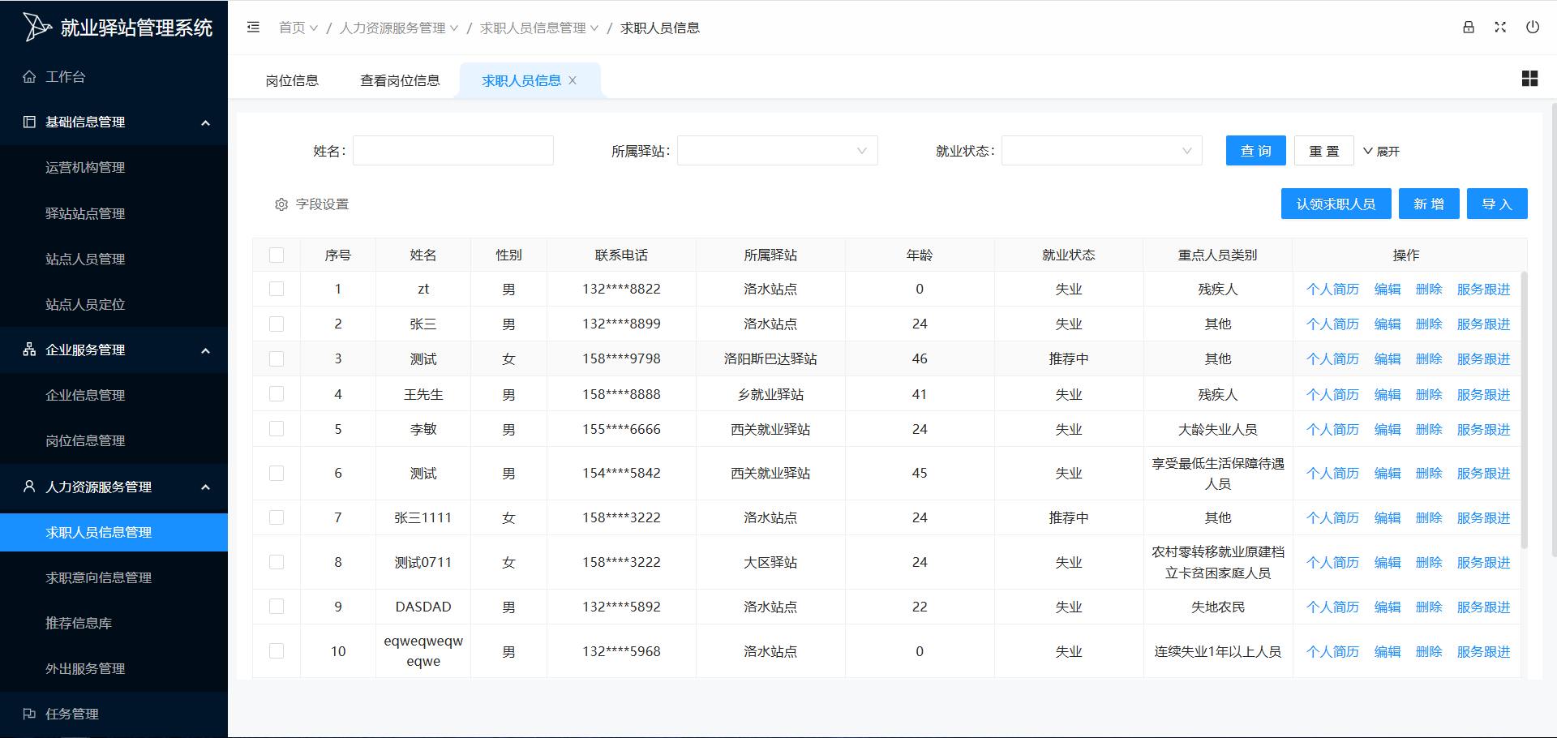Click the 导入 import button
1557x738 pixels.
[1496, 204]
